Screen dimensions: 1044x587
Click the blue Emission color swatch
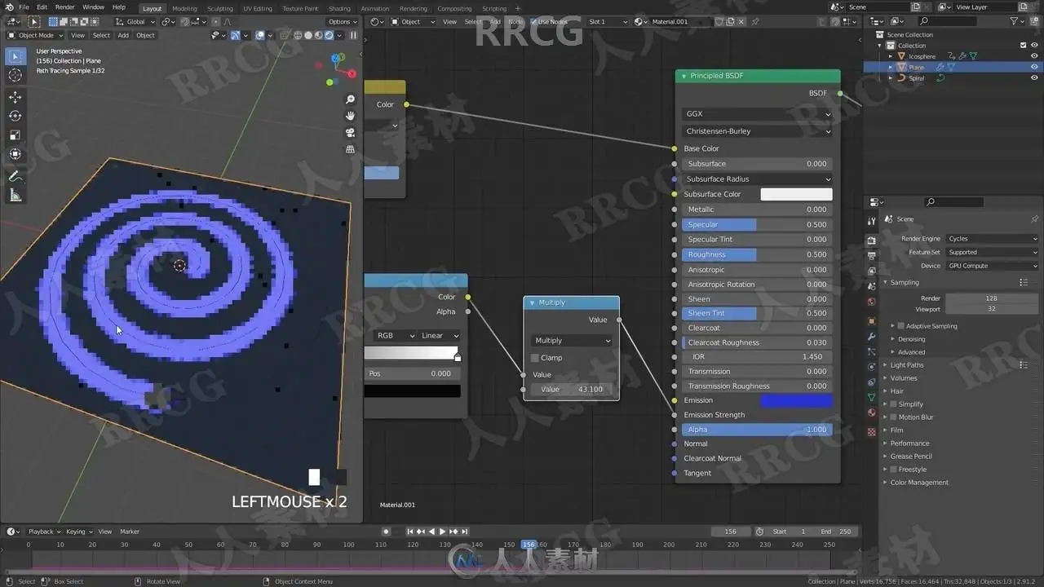click(x=796, y=400)
